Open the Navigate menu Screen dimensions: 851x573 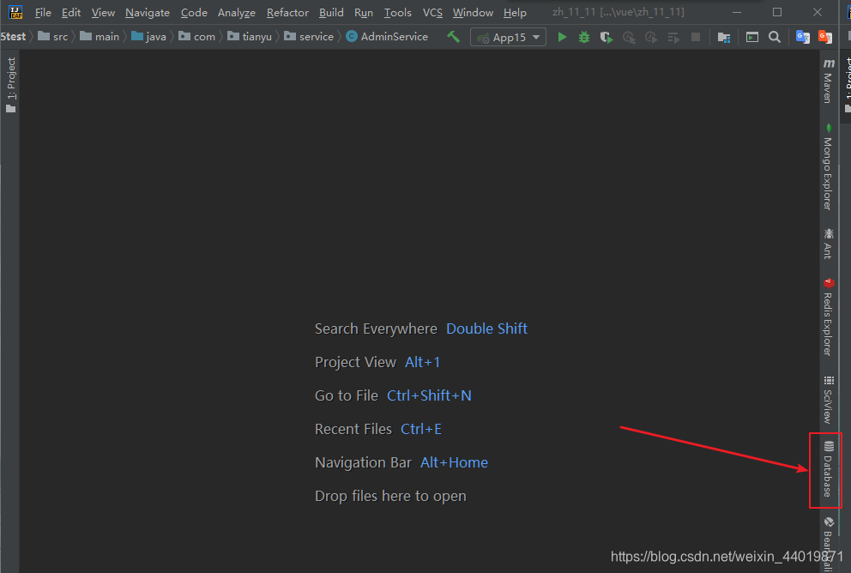pos(147,13)
